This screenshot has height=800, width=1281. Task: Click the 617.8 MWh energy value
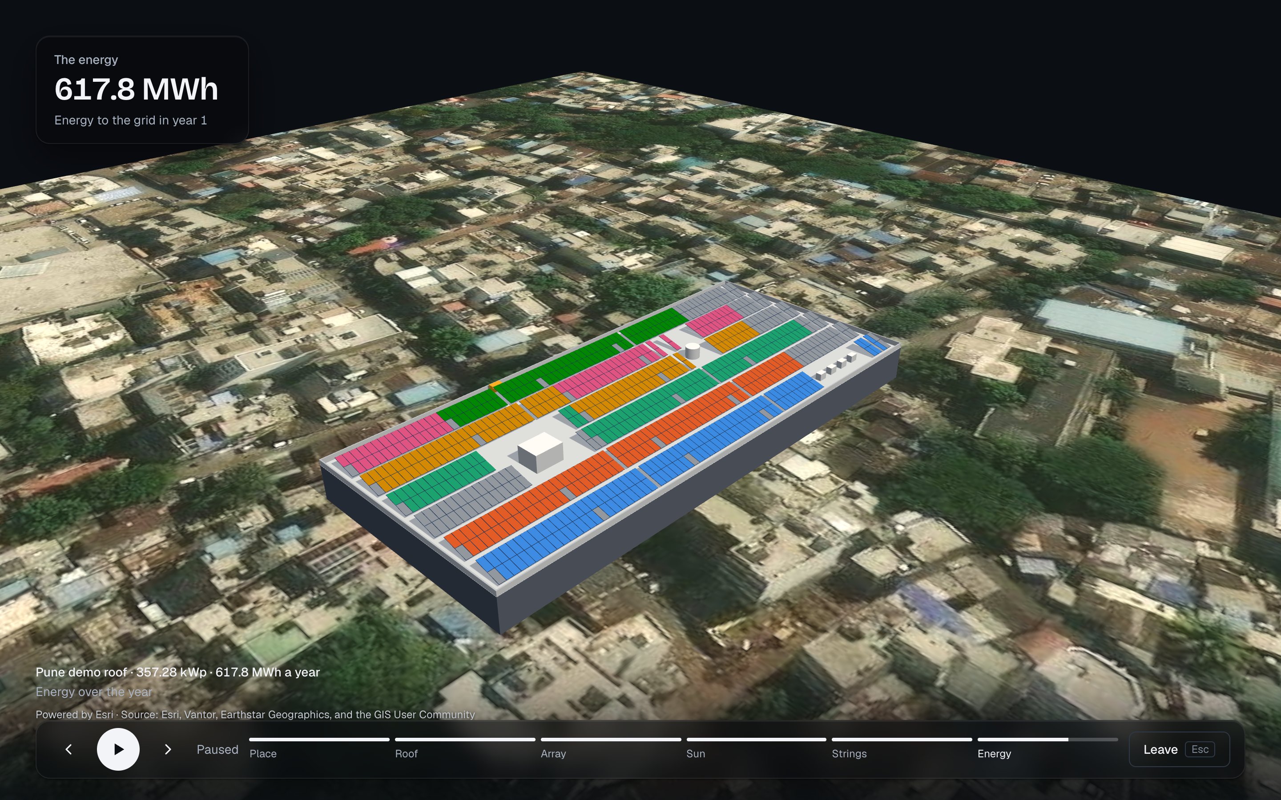click(136, 89)
